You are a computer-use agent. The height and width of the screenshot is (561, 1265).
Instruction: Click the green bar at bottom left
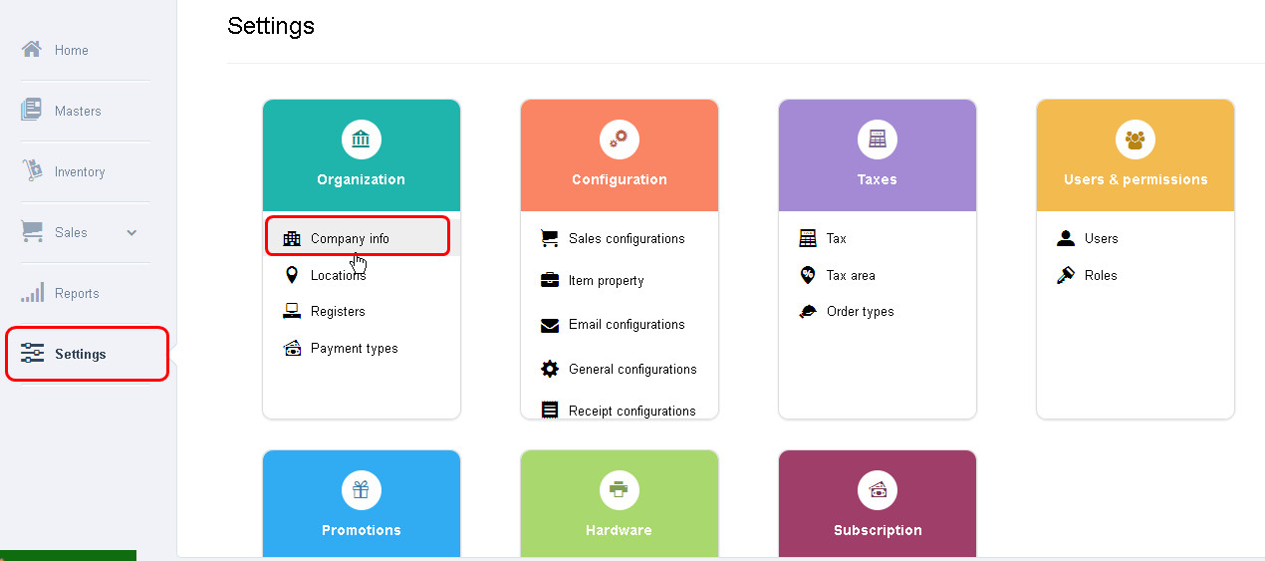pyautogui.click(x=68, y=555)
